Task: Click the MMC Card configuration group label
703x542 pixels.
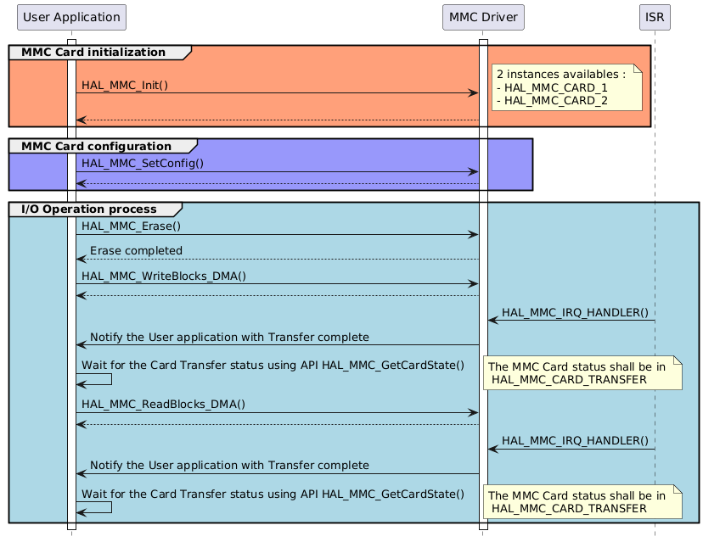Action: (97, 147)
